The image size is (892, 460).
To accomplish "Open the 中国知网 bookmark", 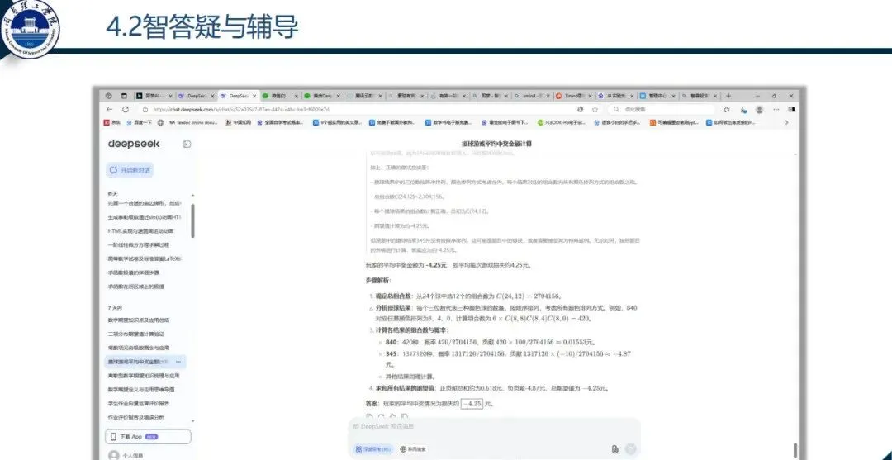I will pos(238,122).
